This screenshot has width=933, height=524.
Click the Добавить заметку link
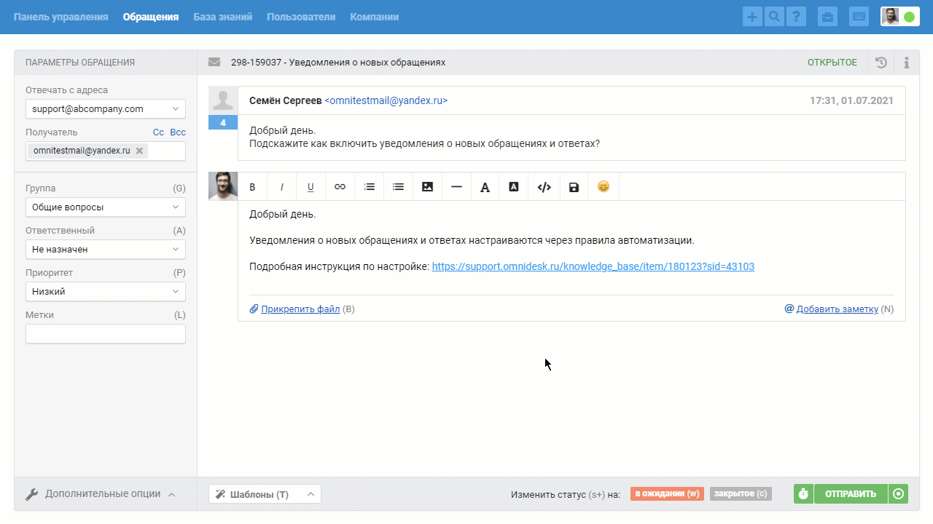(838, 309)
